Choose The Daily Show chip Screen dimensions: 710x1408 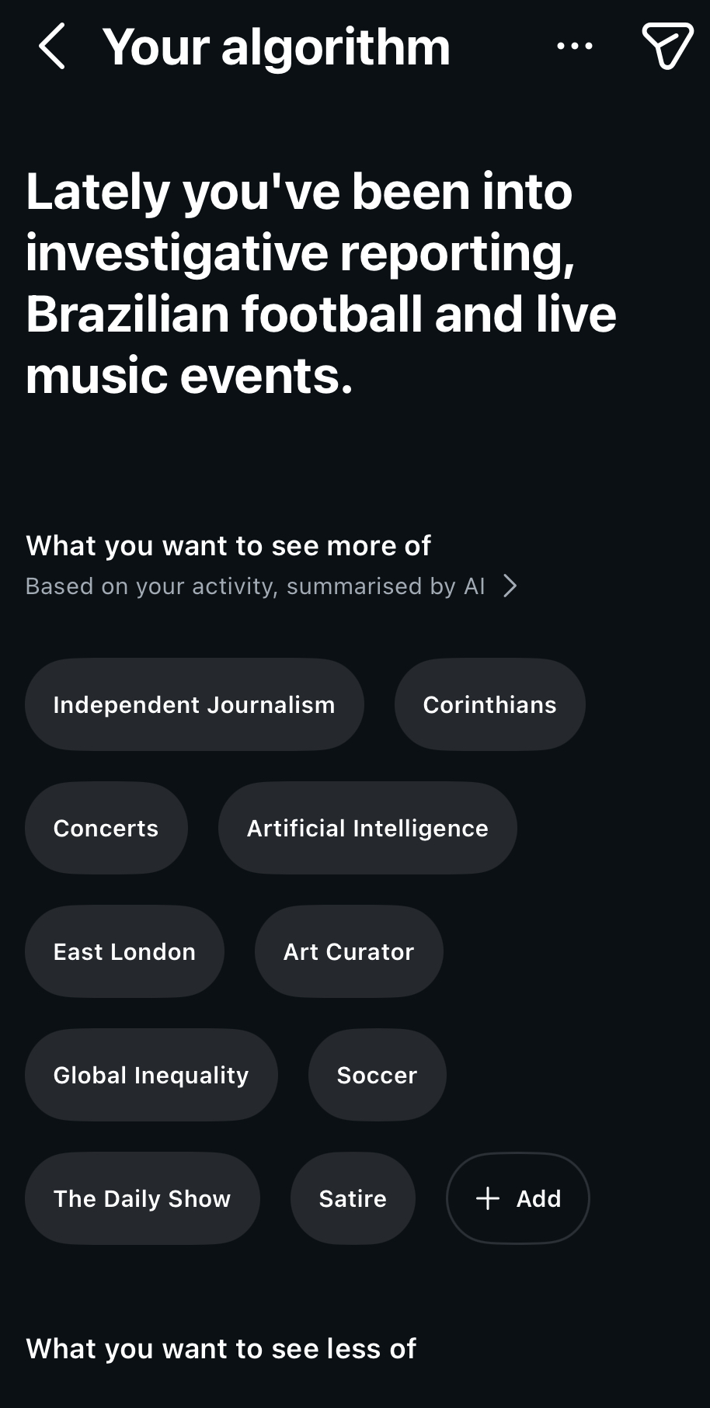click(x=142, y=1198)
